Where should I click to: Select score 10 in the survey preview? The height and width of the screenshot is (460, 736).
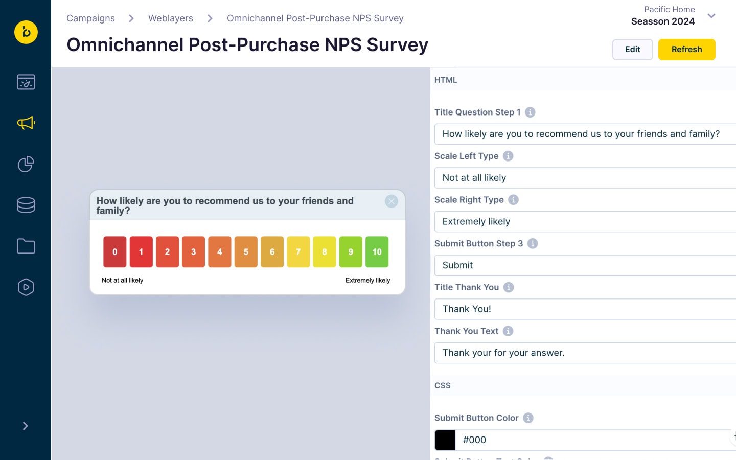377,252
